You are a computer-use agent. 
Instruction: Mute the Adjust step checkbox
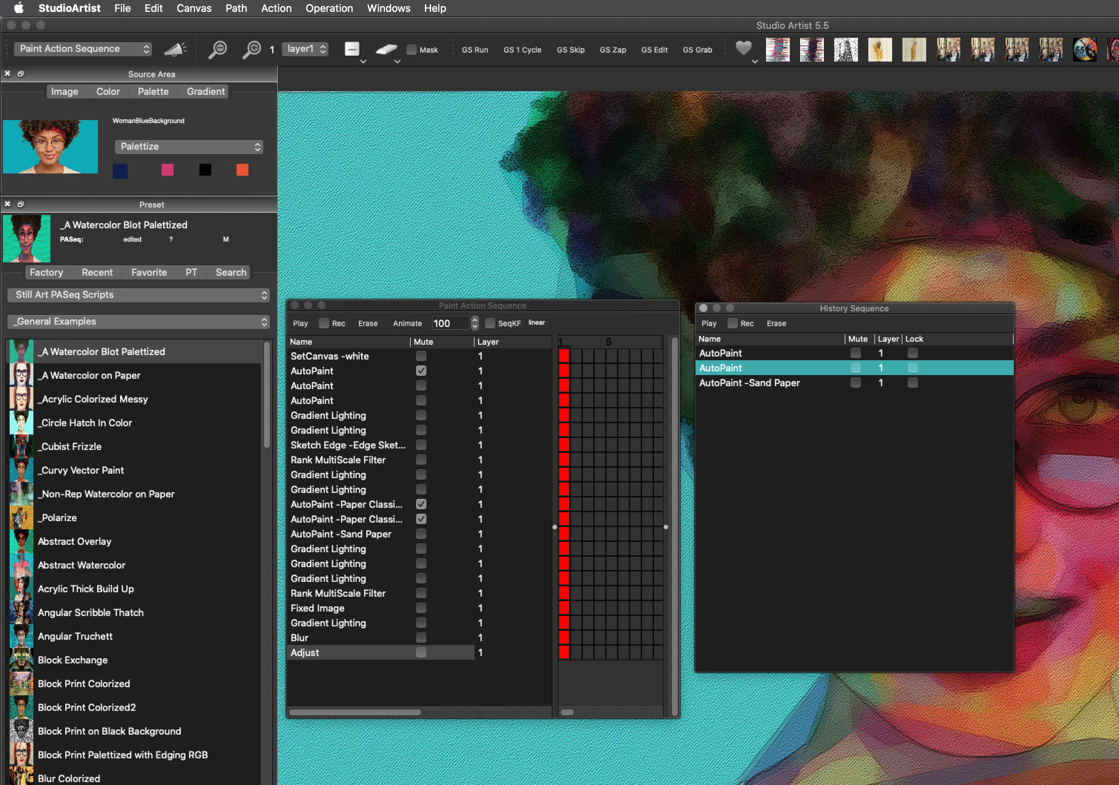tap(421, 652)
